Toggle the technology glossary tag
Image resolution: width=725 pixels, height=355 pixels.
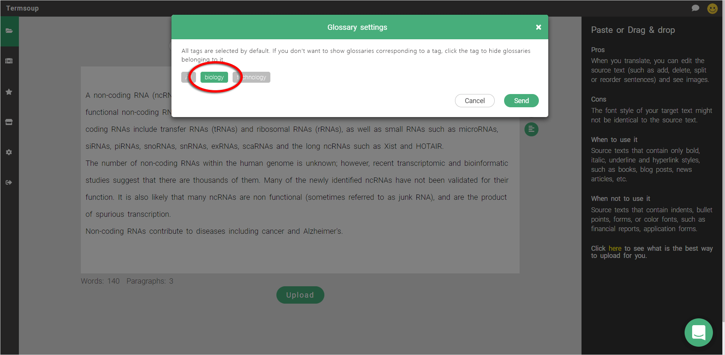coord(251,77)
